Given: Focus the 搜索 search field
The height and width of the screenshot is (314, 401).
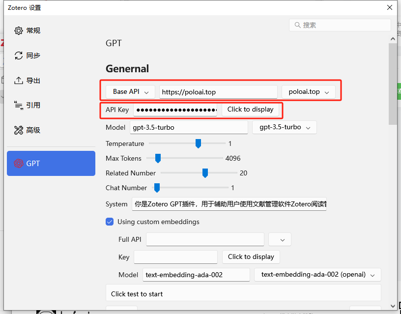Looking at the screenshot, I should (340, 25).
